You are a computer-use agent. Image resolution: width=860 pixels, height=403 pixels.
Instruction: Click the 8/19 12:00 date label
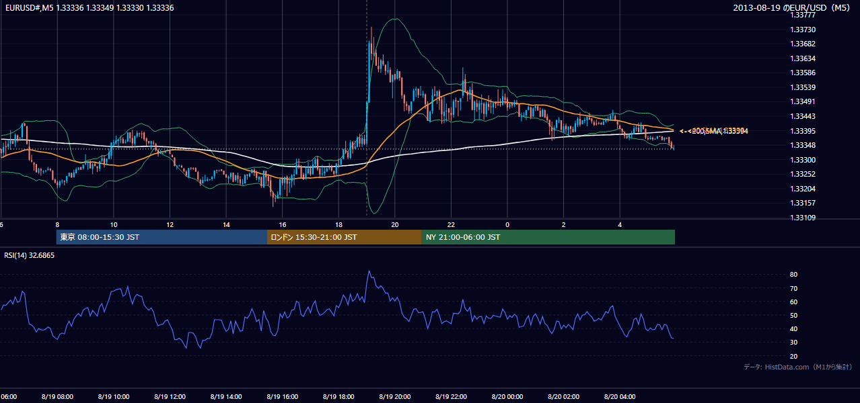[170, 396]
